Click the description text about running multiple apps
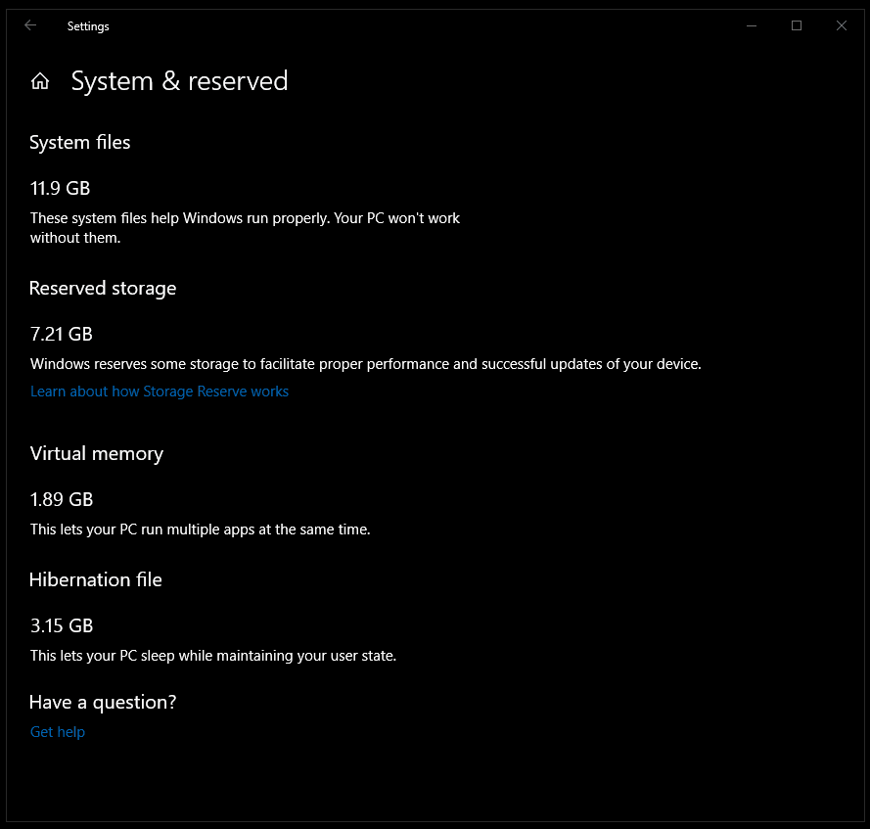870x829 pixels. click(x=201, y=530)
